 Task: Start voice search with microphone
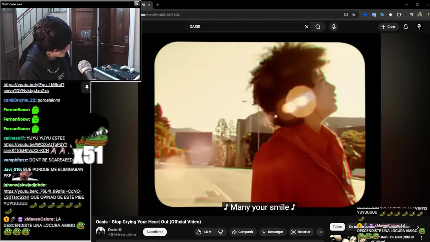334,27
